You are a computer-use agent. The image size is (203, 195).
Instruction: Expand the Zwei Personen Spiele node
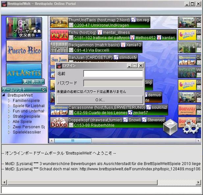click(9, 127)
